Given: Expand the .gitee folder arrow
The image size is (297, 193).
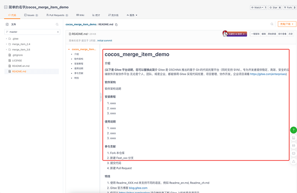Looking at the screenshot, I should tap(6, 39).
